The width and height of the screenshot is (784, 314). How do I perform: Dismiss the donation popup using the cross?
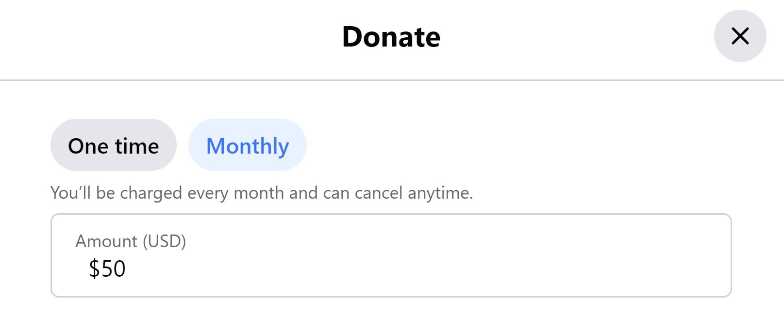pyautogui.click(x=740, y=36)
